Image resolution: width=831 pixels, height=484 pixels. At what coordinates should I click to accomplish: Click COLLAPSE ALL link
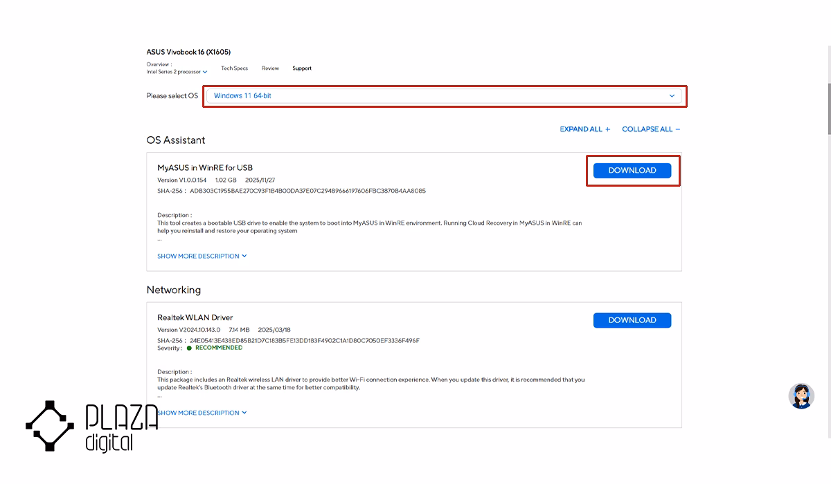[651, 129]
